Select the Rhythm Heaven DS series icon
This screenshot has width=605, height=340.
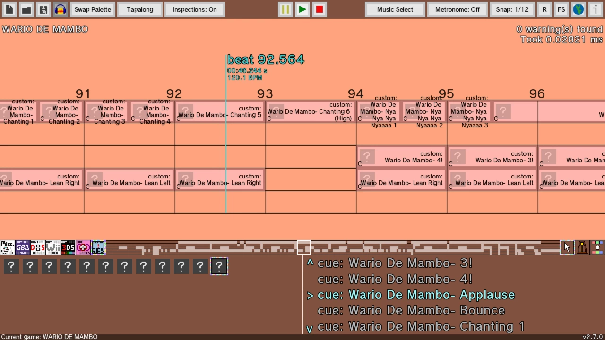click(38, 247)
